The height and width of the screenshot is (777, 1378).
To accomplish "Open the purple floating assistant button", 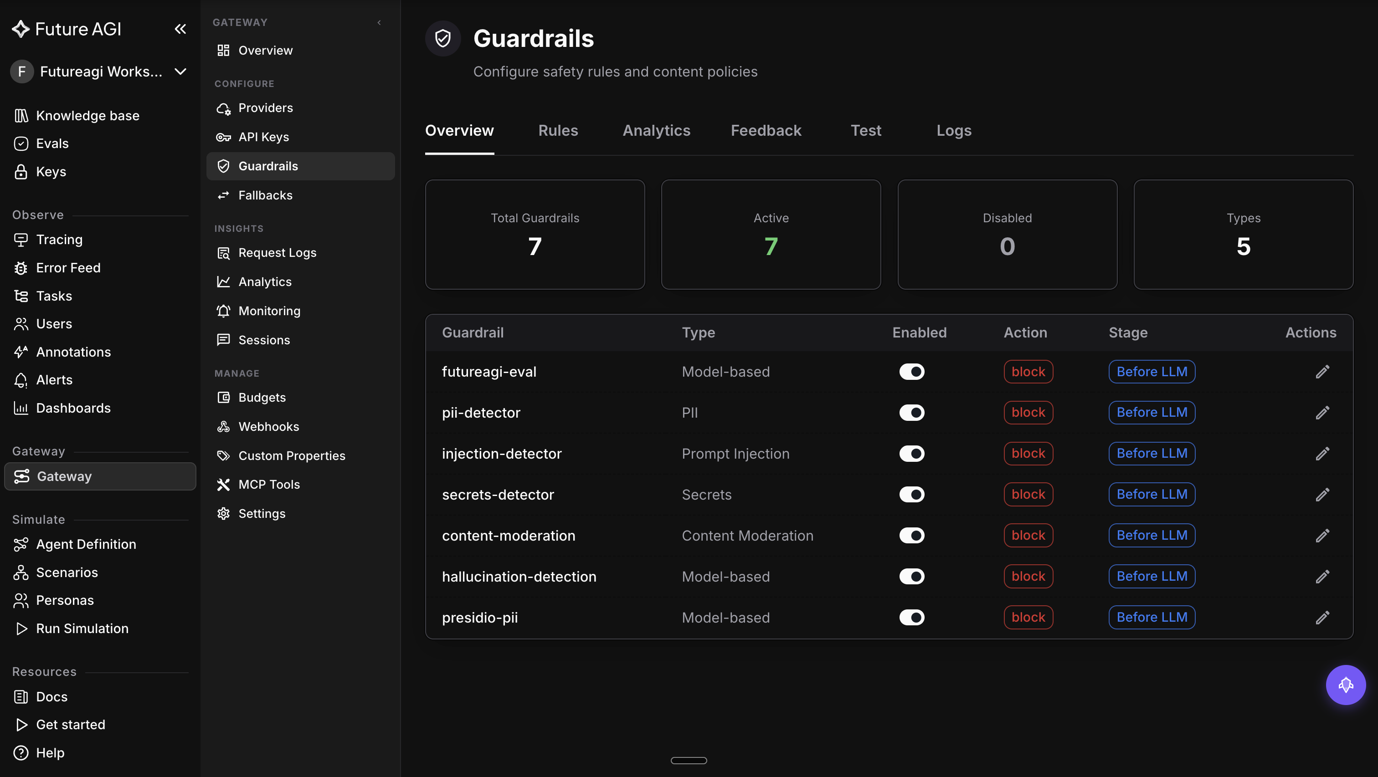I will tap(1346, 685).
